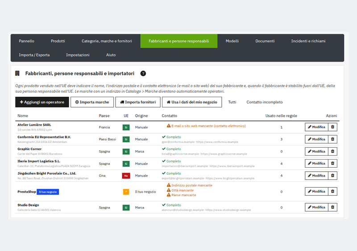Click the Nome column header

[x=23, y=115]
